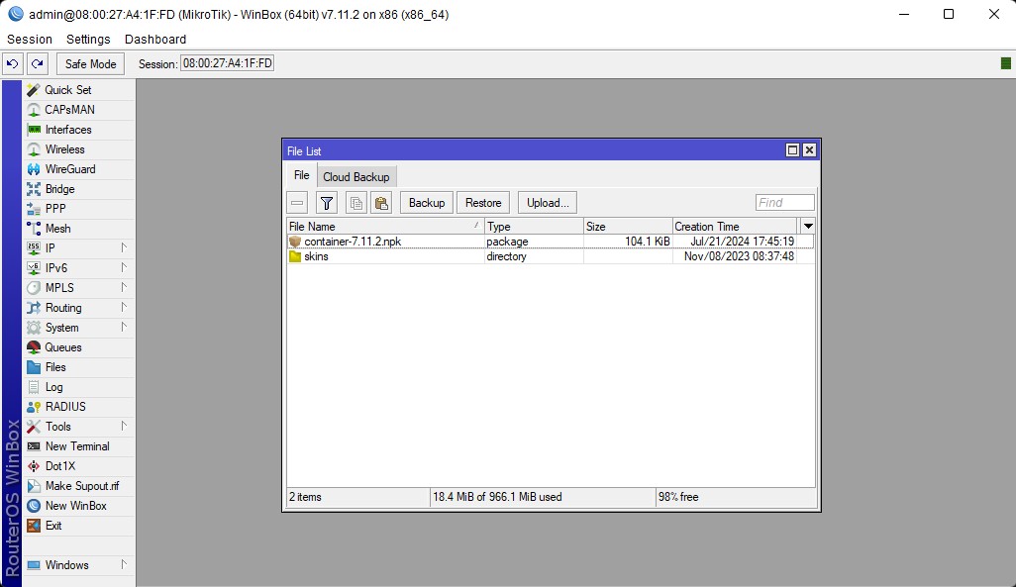
Task: Expand the Tools submenu
Action: click(57, 427)
